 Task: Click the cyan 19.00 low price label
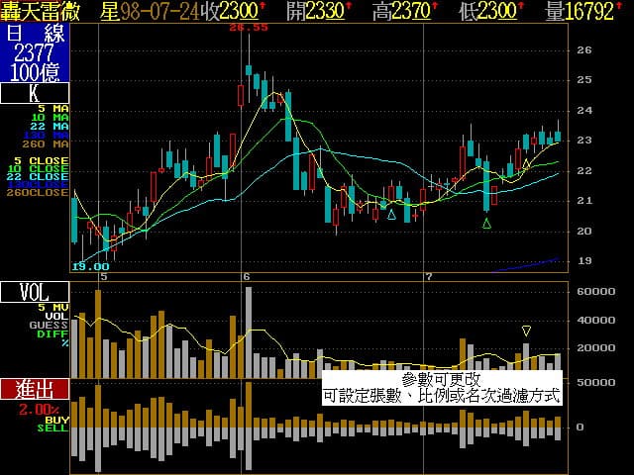pyautogui.click(x=90, y=266)
